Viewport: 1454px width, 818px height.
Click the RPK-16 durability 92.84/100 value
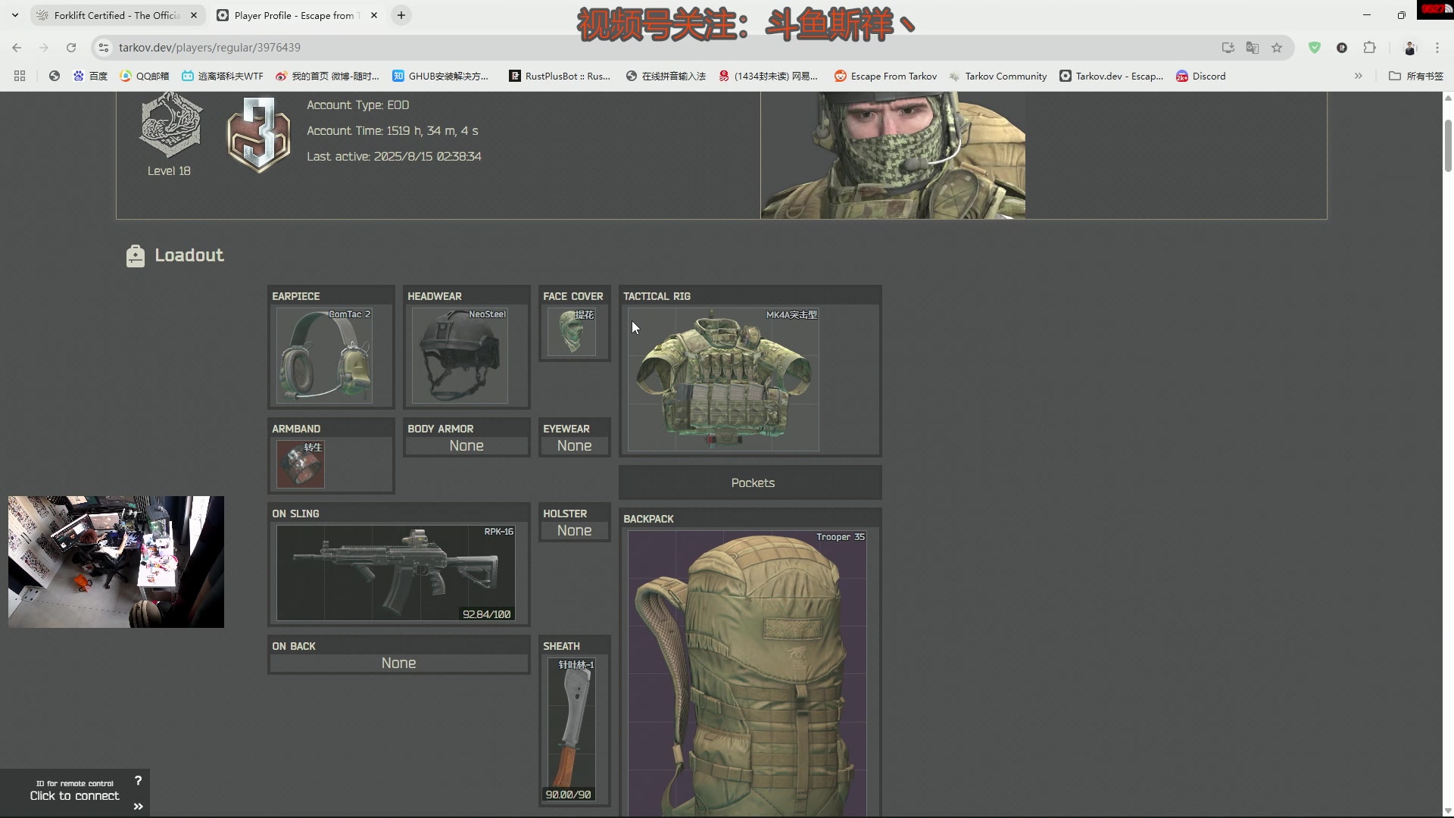click(x=487, y=614)
